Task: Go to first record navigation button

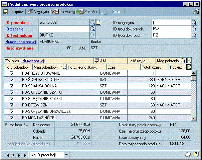Action: pyautogui.click(x=7, y=155)
